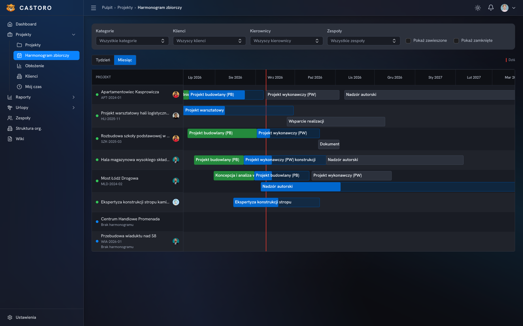Viewport: 523px width, 326px height.
Task: Enable Pokaż zamknięte checkbox
Action: point(456,41)
